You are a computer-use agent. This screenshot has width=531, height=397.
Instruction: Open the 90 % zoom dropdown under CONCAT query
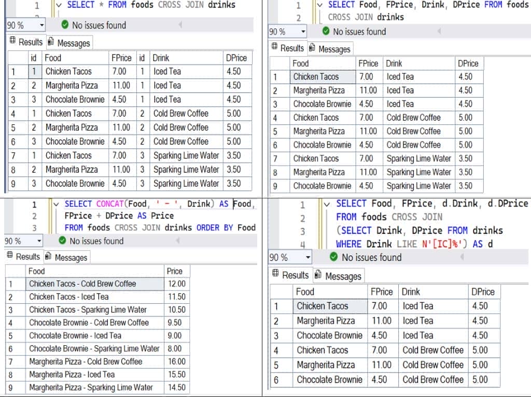click(39, 241)
